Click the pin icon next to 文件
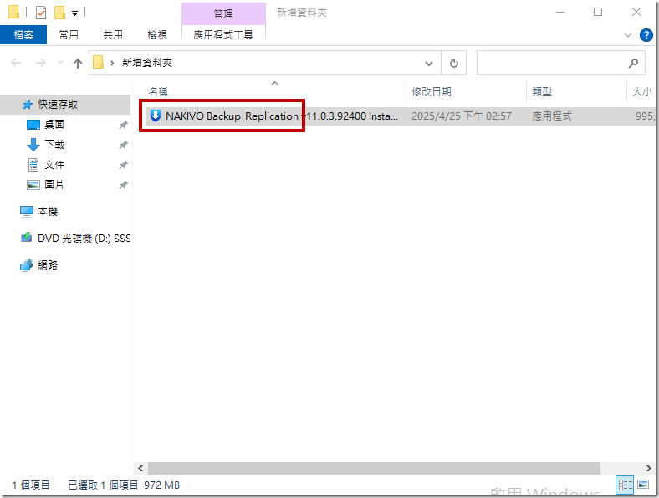Image resolution: width=659 pixels, height=498 pixels. (123, 165)
